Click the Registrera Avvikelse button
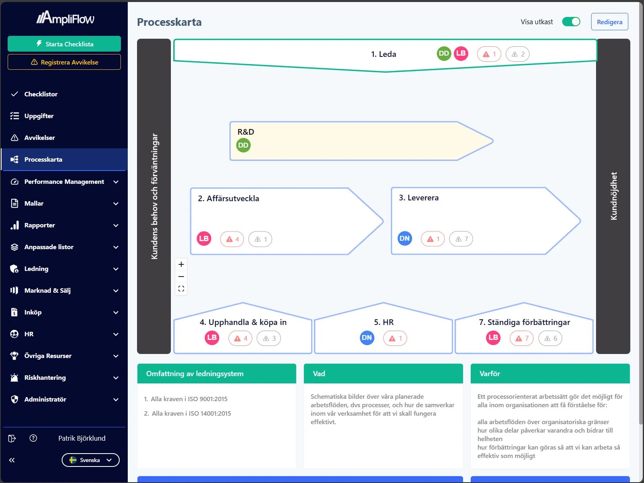Viewport: 644px width, 483px height. pyautogui.click(x=64, y=62)
